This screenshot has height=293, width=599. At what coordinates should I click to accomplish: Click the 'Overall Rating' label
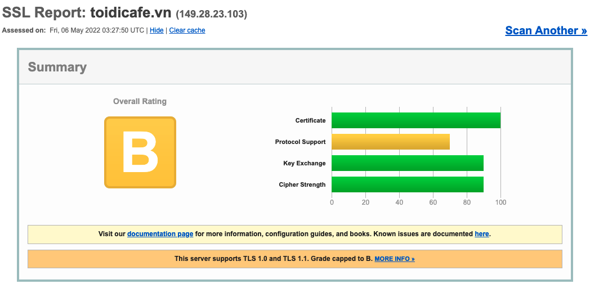(x=140, y=101)
